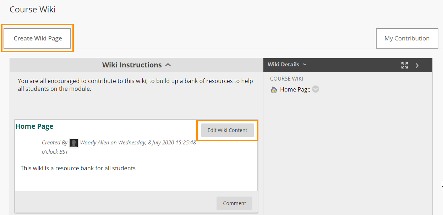Click the Wiki Instructions header text
443x215 pixels.
pyautogui.click(x=132, y=65)
